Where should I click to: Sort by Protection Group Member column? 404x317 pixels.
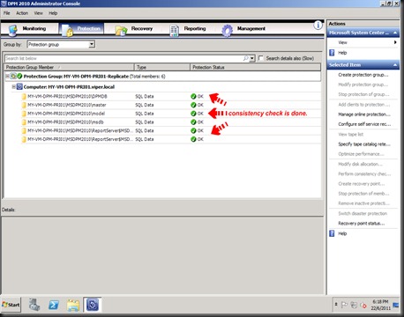pyautogui.click(x=70, y=67)
